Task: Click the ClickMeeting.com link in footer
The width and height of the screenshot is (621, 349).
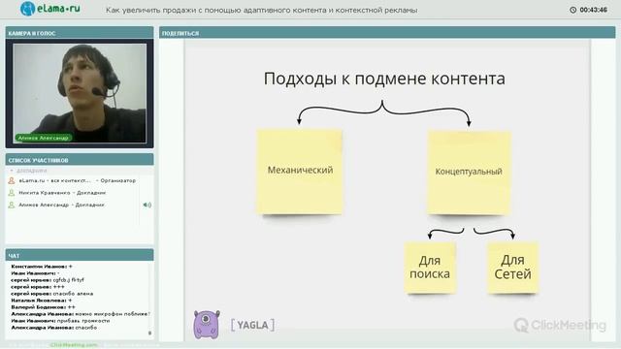Action: 74,345
